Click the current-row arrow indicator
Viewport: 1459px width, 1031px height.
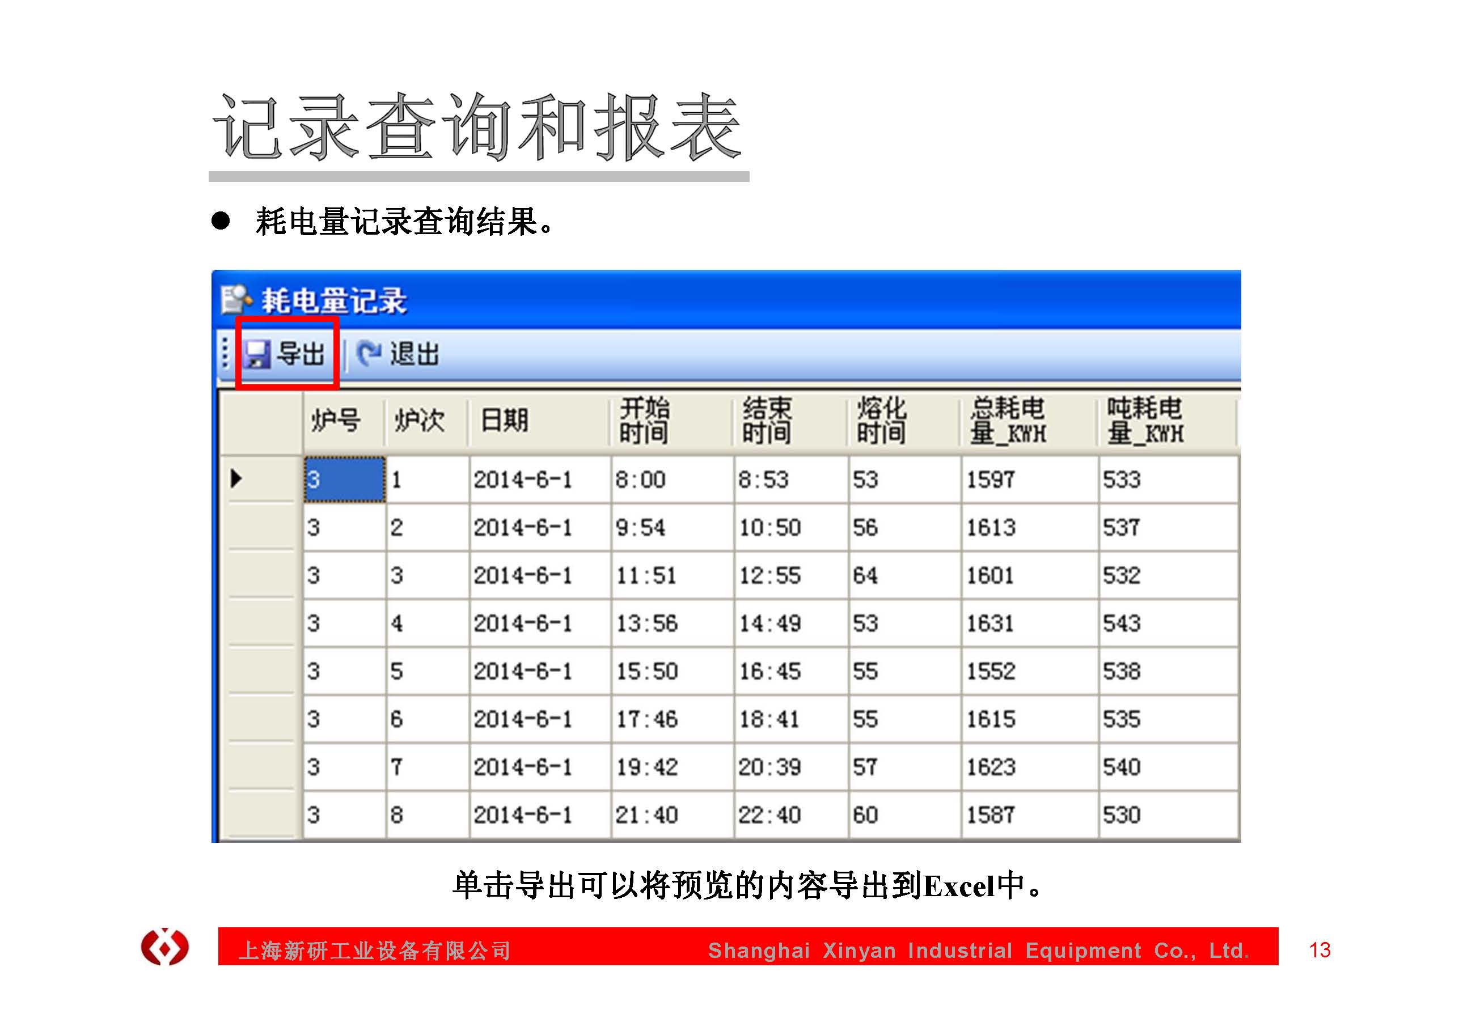pyautogui.click(x=236, y=478)
